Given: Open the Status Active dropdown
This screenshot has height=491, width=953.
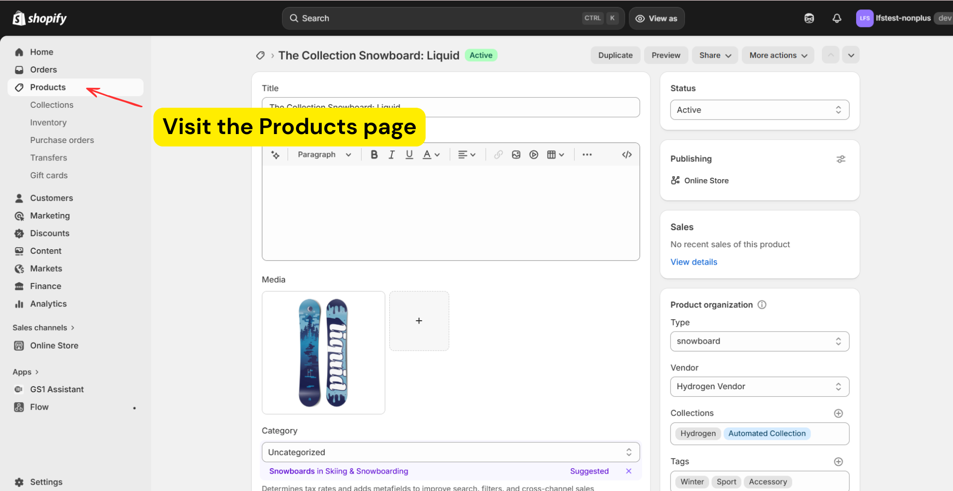Looking at the screenshot, I should (759, 110).
